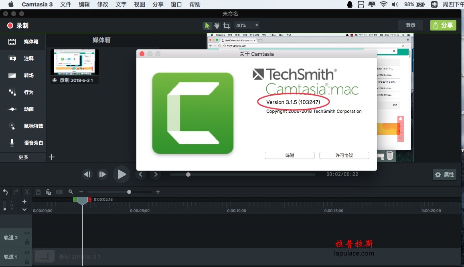Screen dimensions: 464x267
Task: Click the scissors cut icon above timeline
Action: coord(27,192)
